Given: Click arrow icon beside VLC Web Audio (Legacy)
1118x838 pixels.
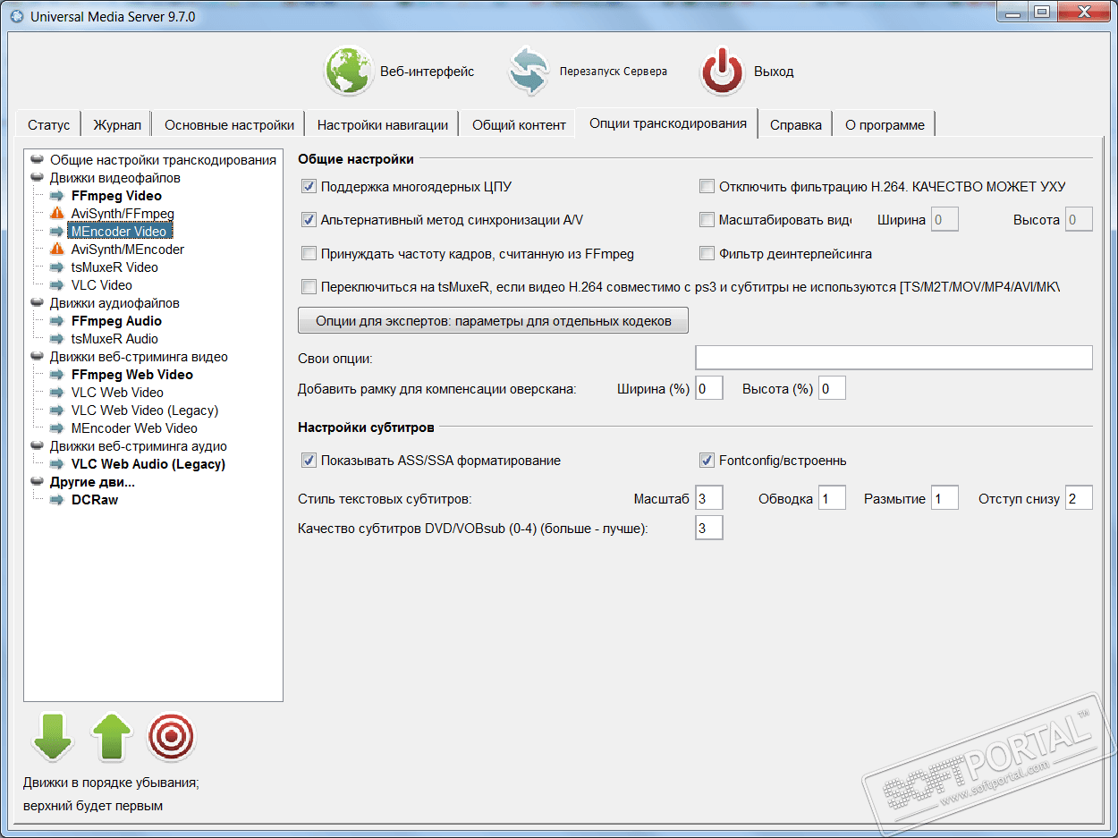Looking at the screenshot, I should 57,464.
